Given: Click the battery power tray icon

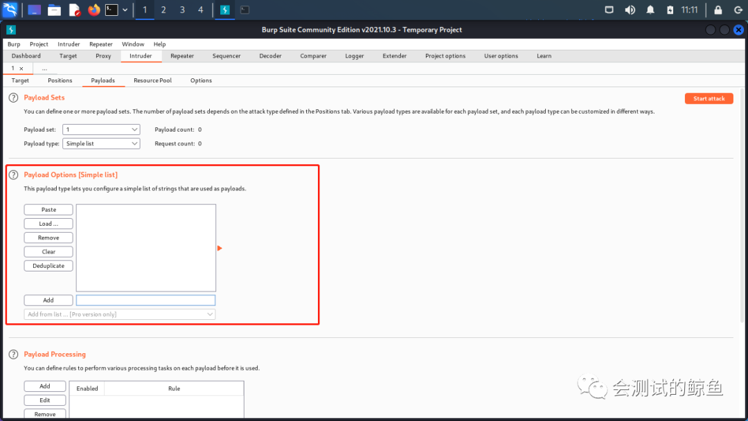Looking at the screenshot, I should (x=670, y=10).
